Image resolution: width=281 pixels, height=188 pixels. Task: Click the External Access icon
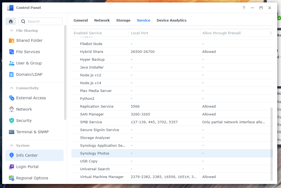click(x=12, y=98)
